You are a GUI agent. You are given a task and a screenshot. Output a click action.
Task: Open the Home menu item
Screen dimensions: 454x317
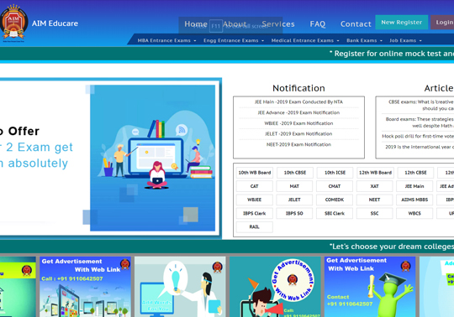coord(196,24)
